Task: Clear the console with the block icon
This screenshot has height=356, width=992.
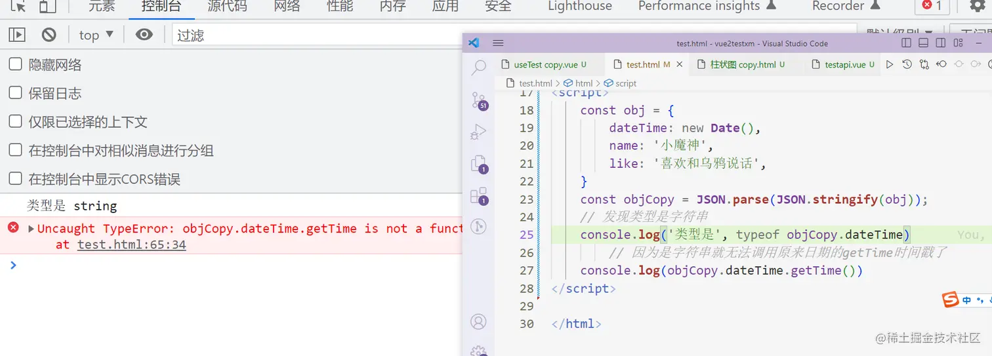Action: (x=49, y=35)
